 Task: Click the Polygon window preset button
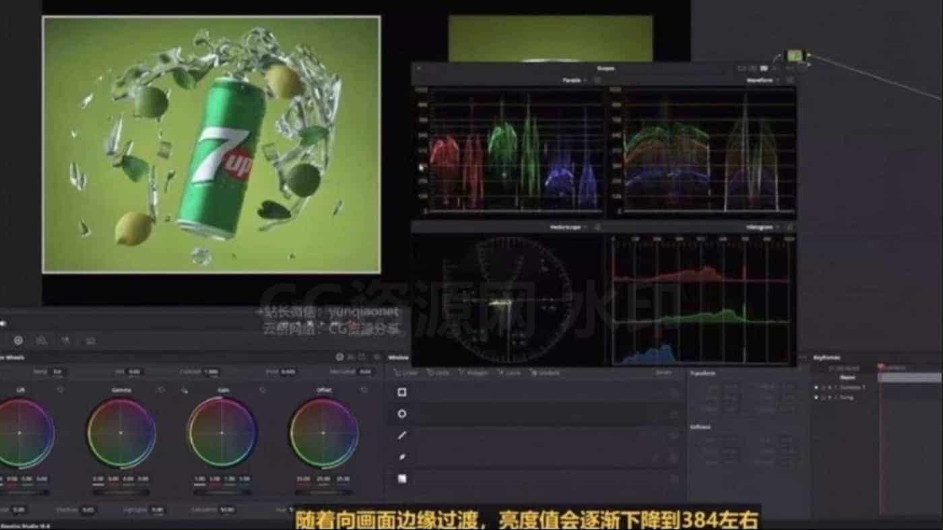click(x=474, y=372)
